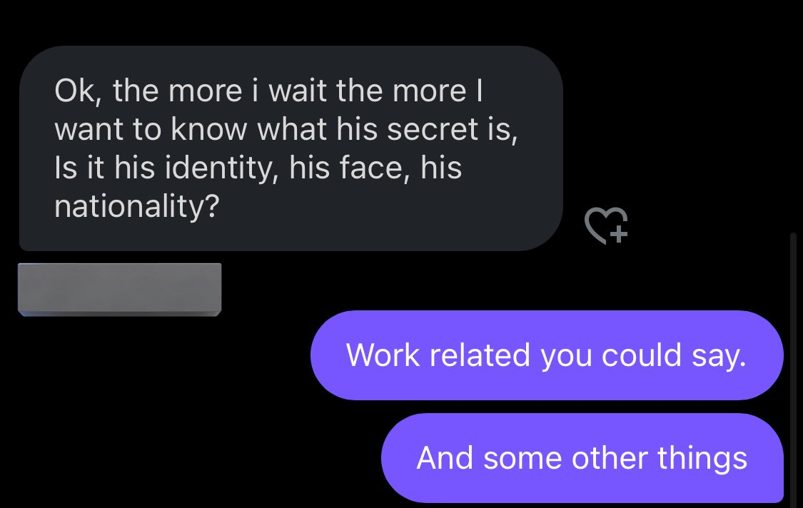The image size is (803, 508).
Task: Click the word 'other' in the bottom bubble
Action: point(610,458)
